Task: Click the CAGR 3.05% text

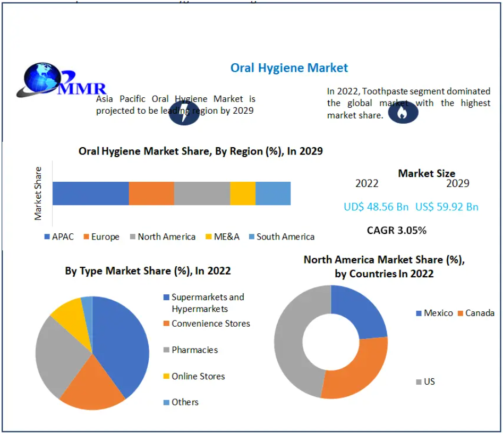Action: 396,231
